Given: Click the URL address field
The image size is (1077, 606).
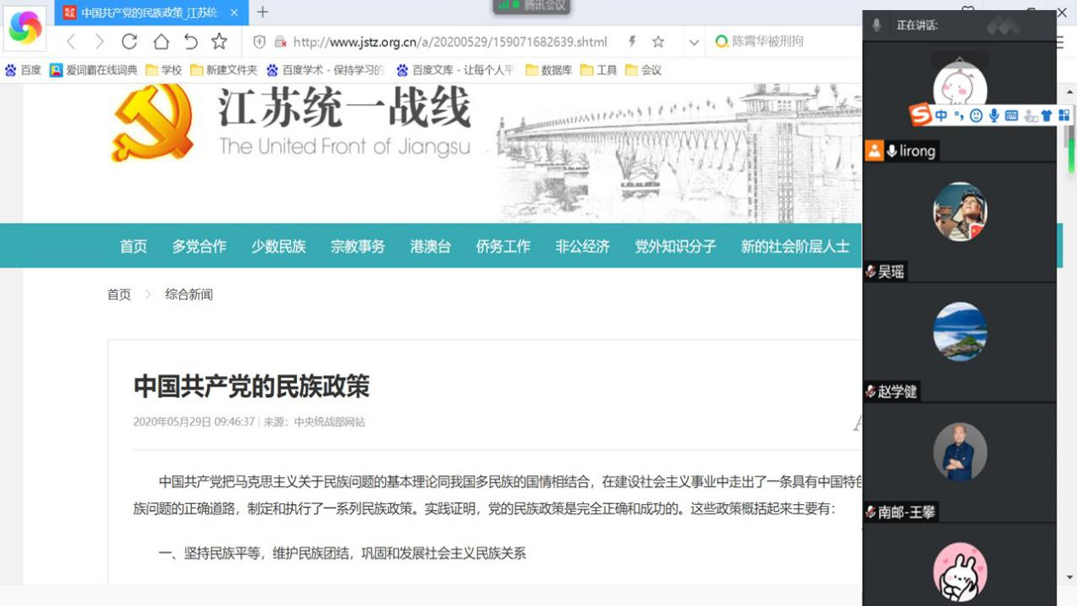Looking at the screenshot, I should tap(450, 42).
